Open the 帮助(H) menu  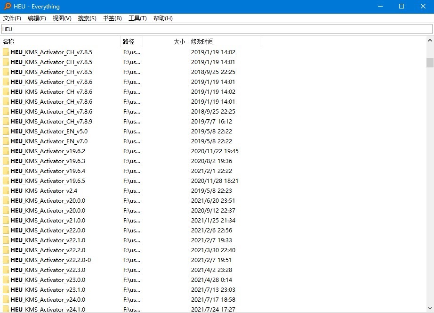[x=163, y=18]
